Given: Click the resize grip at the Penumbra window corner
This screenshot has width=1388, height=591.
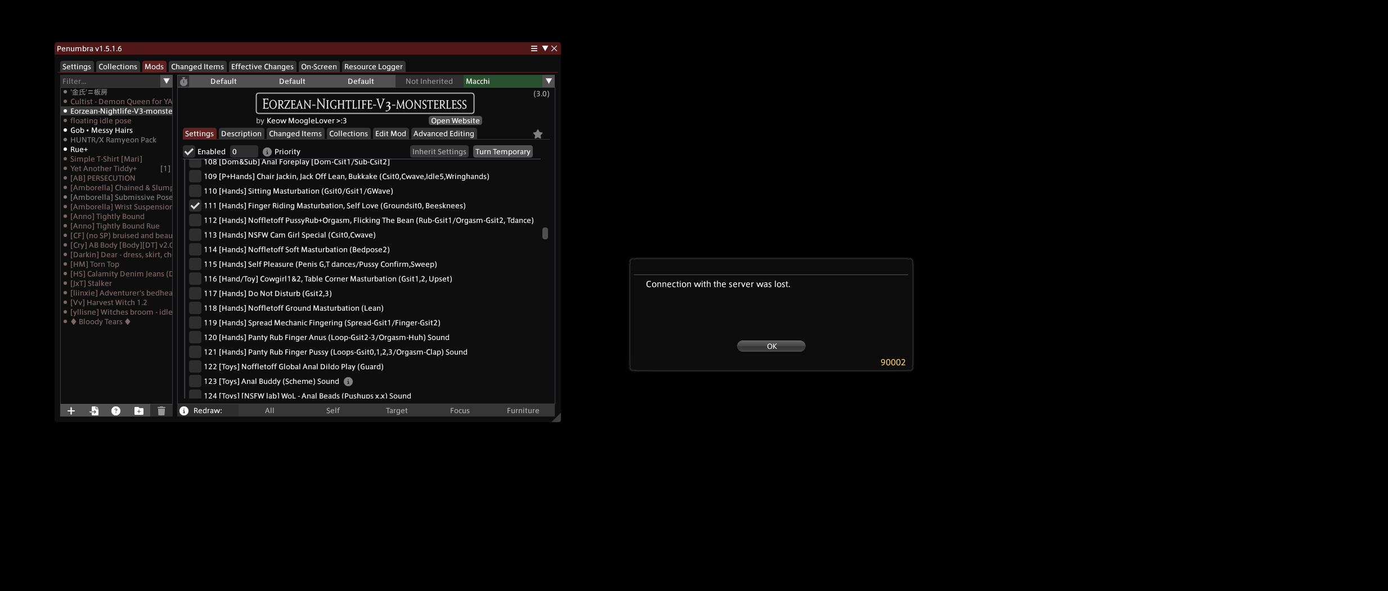Looking at the screenshot, I should 556,418.
